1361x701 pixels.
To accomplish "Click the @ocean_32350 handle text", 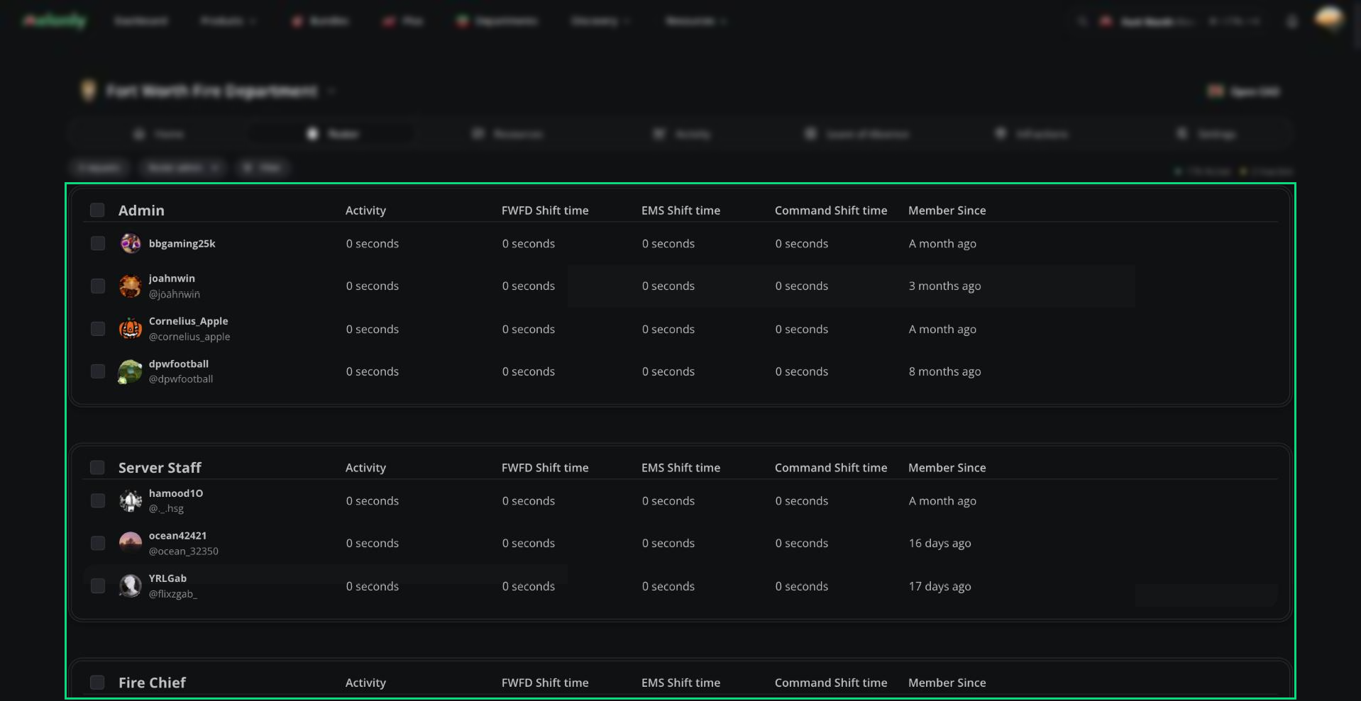I will pos(184,551).
